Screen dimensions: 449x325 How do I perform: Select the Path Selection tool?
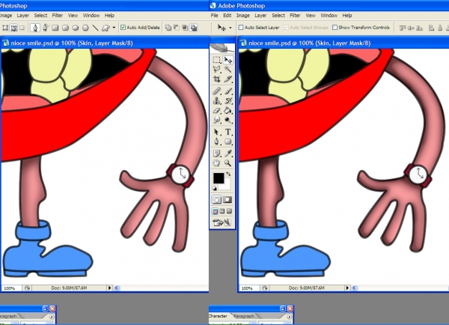click(x=217, y=132)
